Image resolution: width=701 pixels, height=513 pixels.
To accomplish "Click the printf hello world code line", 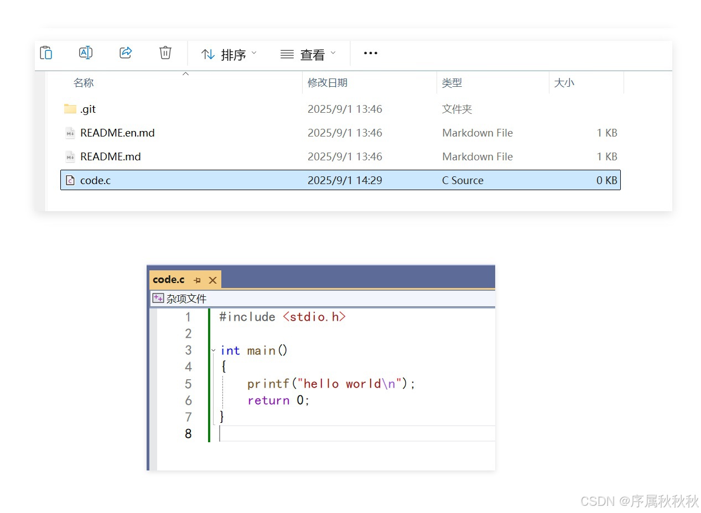I will (x=331, y=384).
